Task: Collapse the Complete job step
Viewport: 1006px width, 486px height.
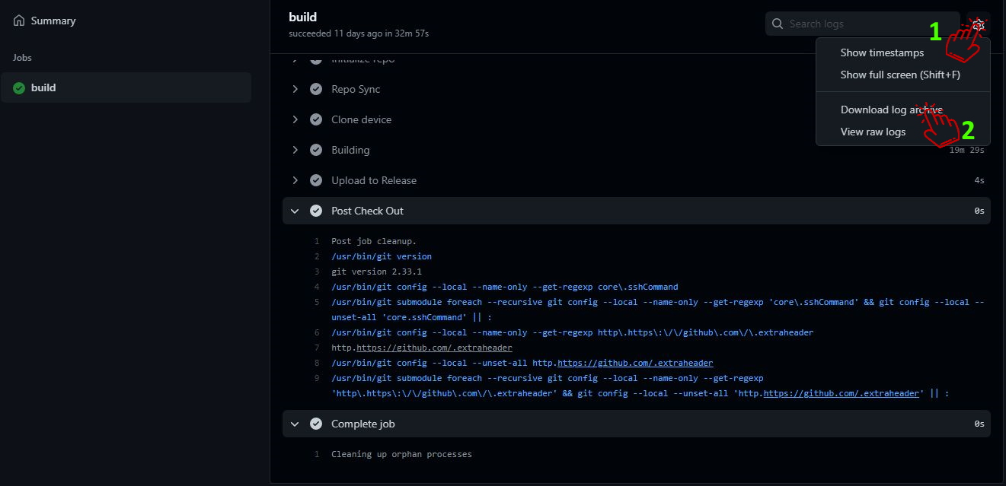Action: coord(295,424)
